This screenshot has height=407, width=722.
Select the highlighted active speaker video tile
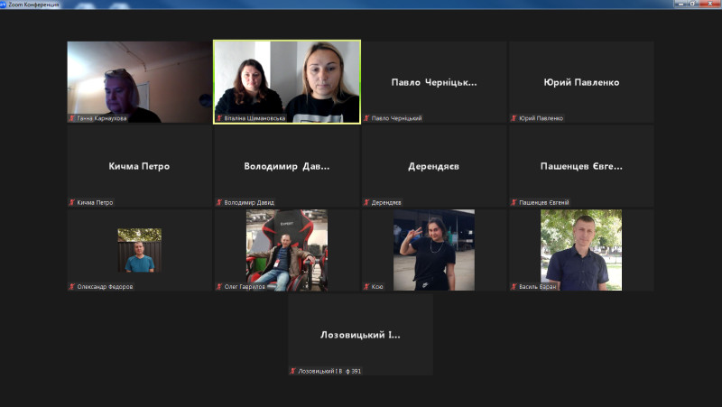tap(287, 81)
